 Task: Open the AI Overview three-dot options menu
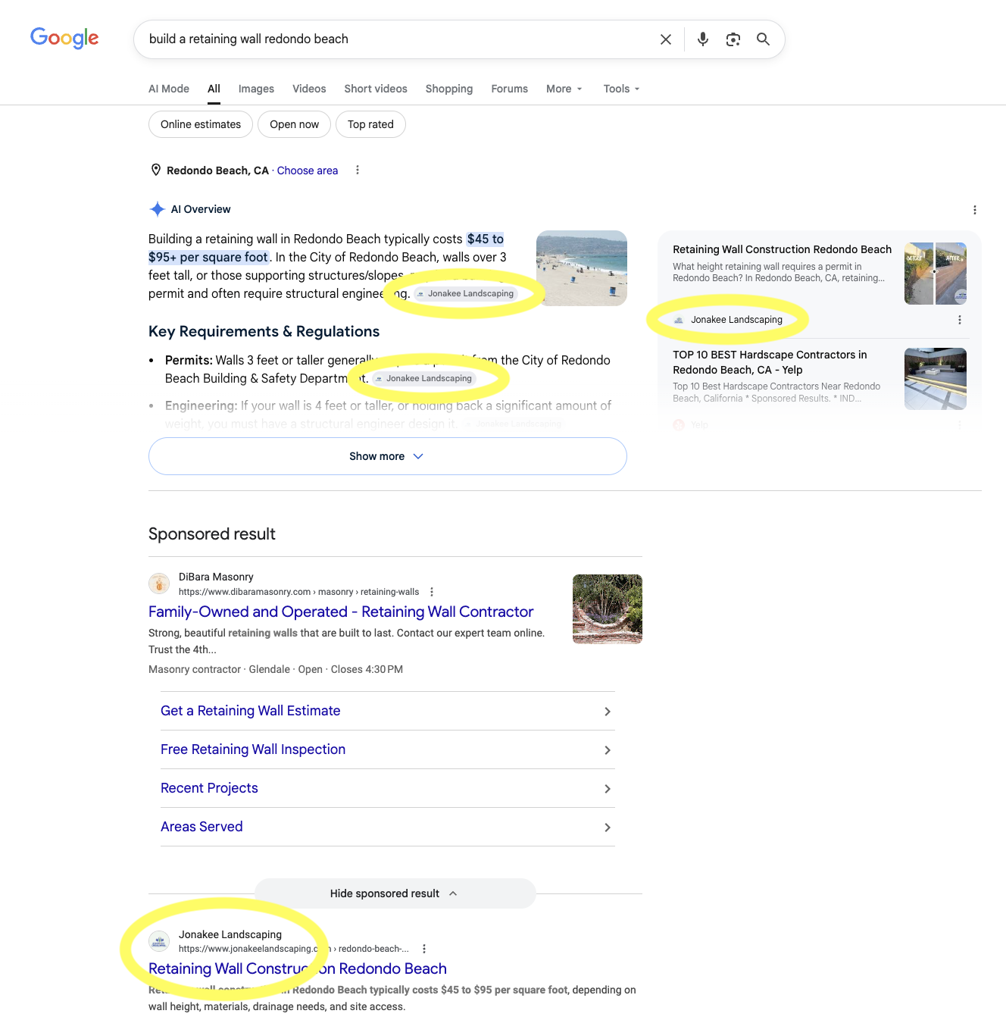(975, 210)
